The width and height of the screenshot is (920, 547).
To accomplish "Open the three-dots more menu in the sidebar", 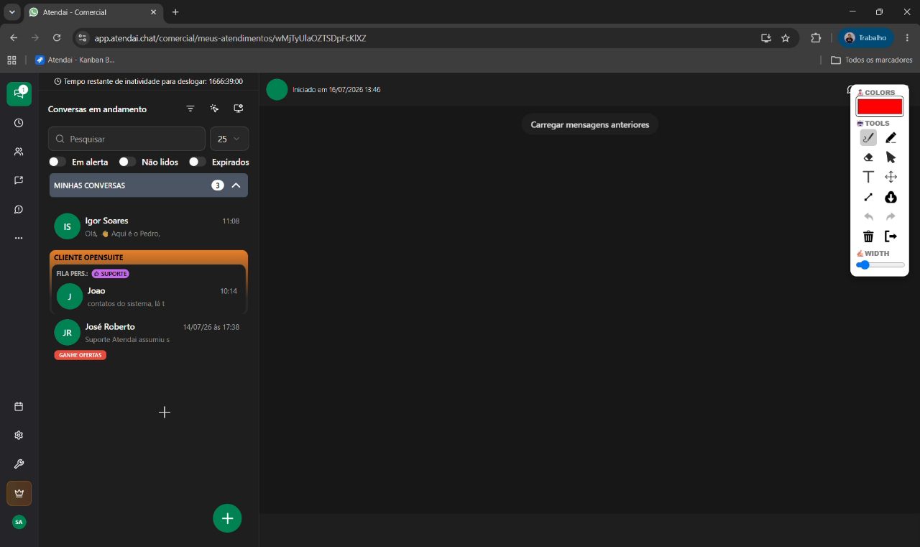I will (19, 238).
